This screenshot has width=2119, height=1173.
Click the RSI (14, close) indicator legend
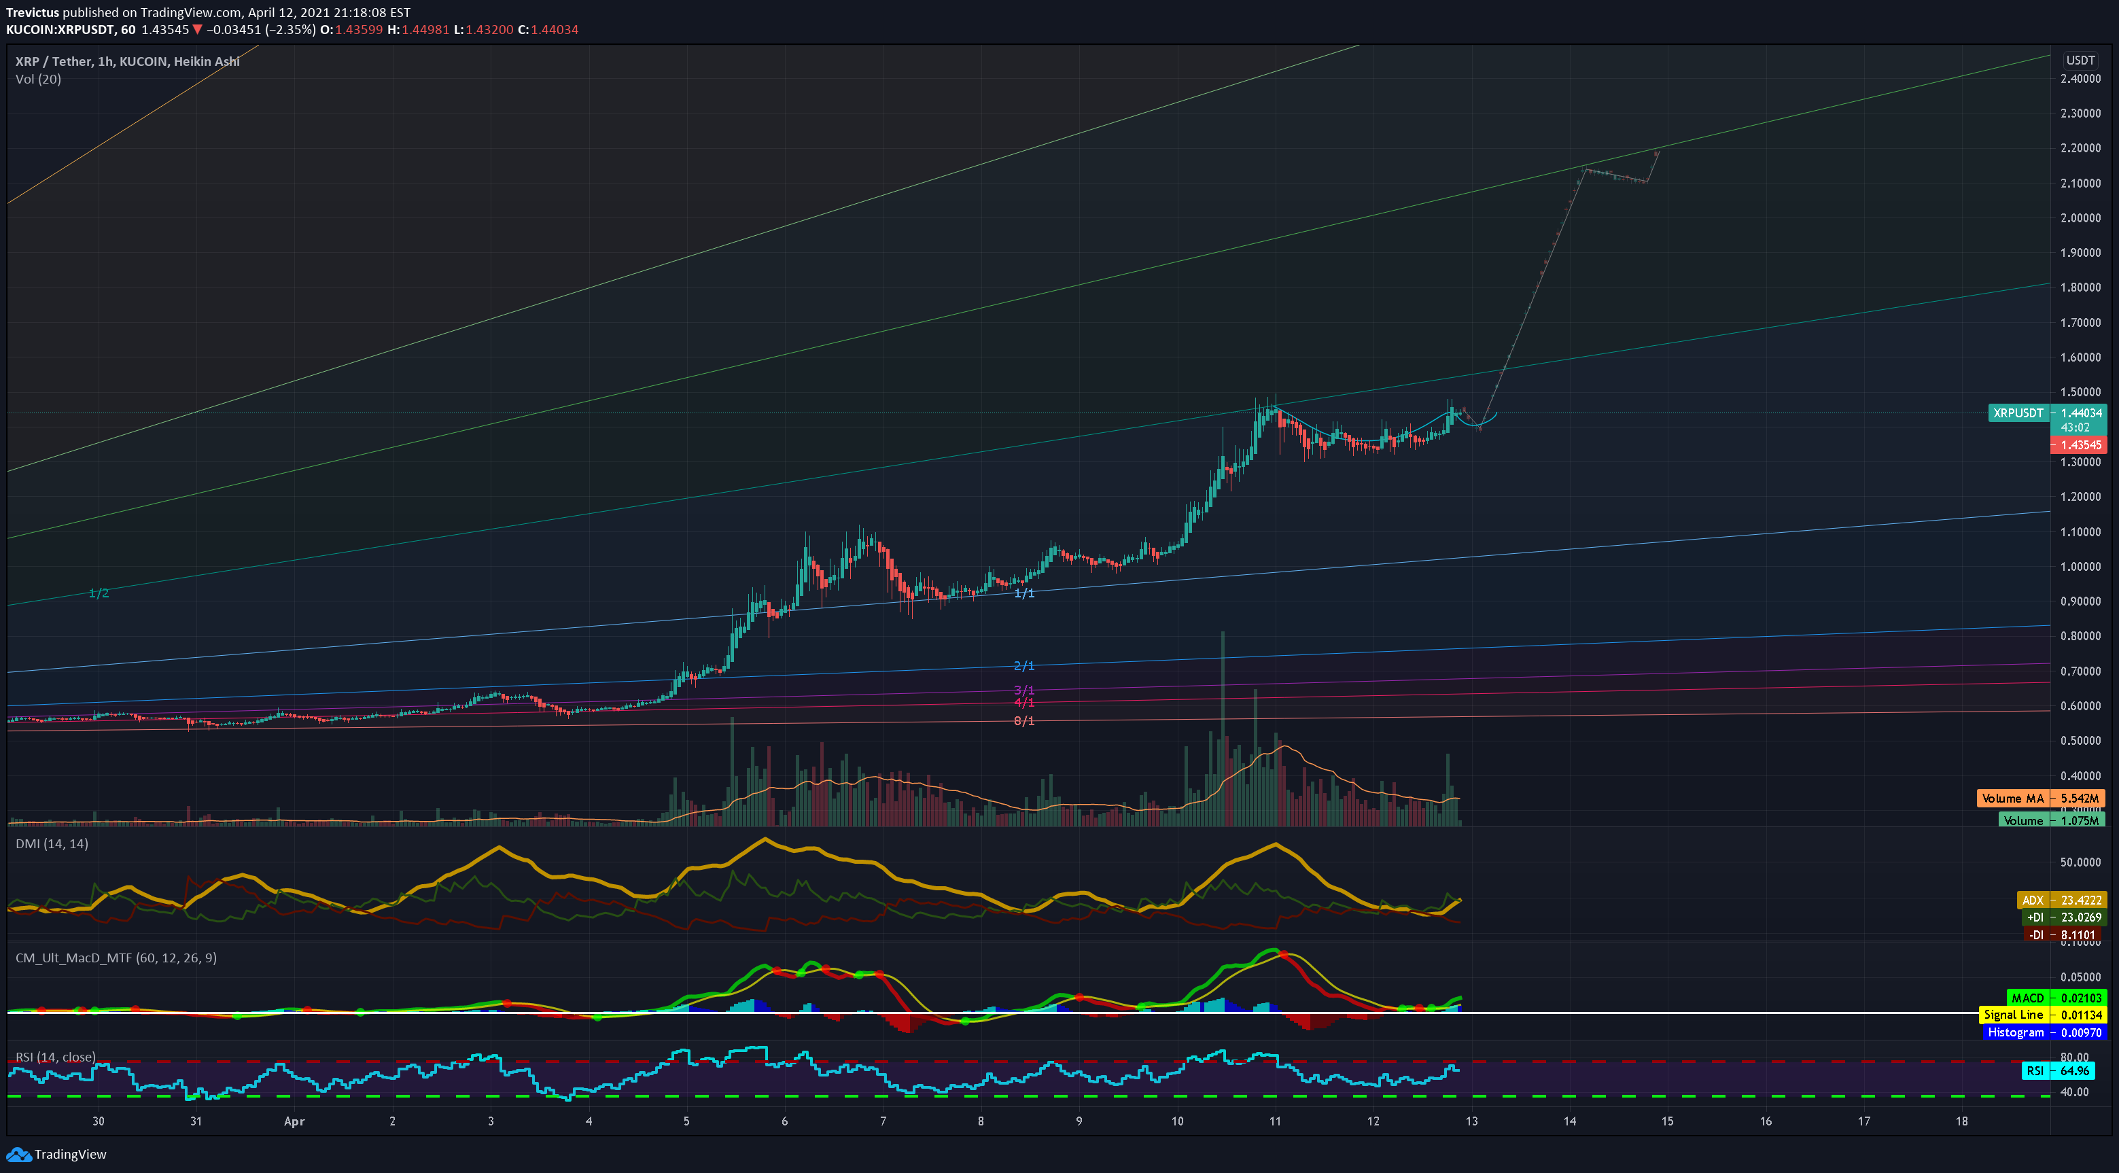[55, 1057]
